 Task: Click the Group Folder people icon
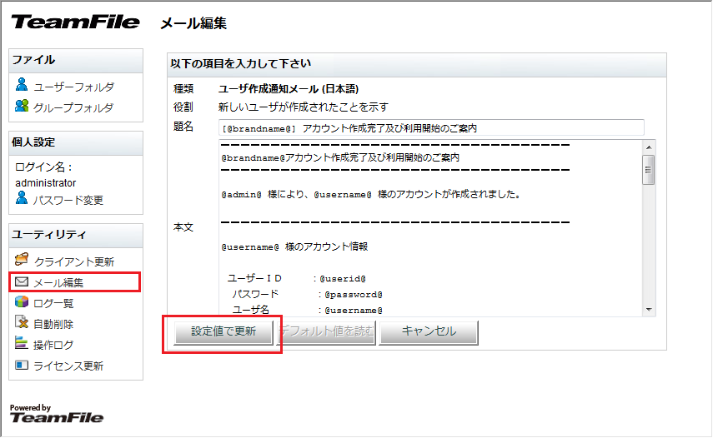point(23,107)
